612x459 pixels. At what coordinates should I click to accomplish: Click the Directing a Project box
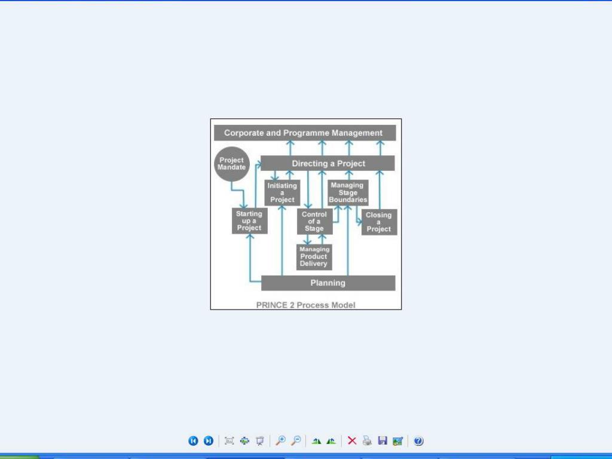(328, 163)
